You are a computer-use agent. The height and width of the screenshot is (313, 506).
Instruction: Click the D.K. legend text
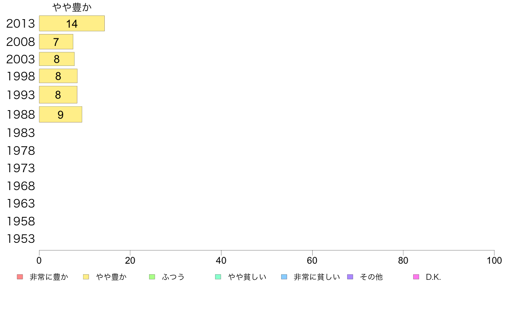434,277
